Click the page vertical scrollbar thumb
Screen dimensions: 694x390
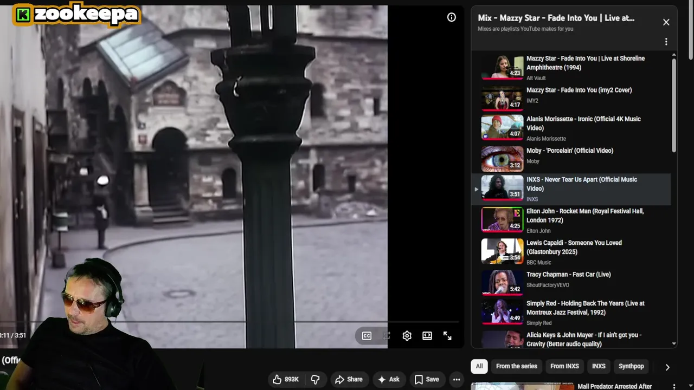tap(691, 29)
